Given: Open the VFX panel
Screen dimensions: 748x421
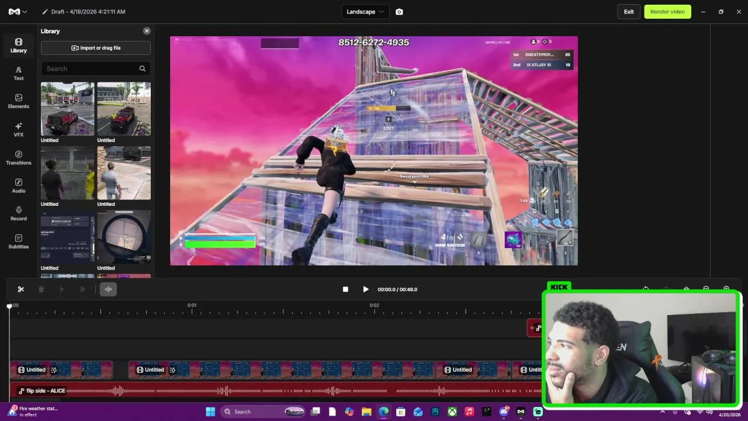Looking at the screenshot, I should pyautogui.click(x=19, y=130).
